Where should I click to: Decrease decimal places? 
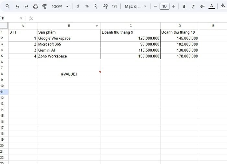pyautogui.click(x=96, y=6)
